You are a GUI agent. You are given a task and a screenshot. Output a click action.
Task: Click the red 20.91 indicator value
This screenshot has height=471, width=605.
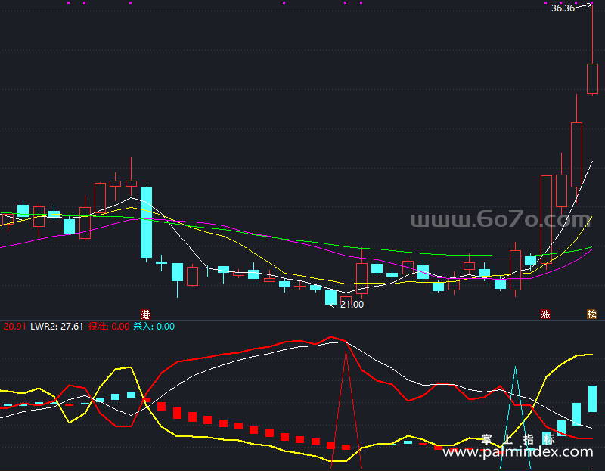[14, 327]
